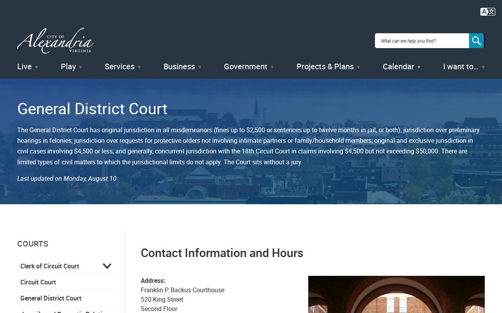
Task: Open the Clerk of Circuit Court link
Action: 50,266
